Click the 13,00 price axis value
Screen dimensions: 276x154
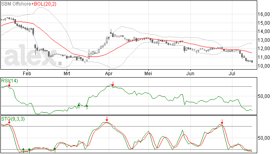click(264, 40)
